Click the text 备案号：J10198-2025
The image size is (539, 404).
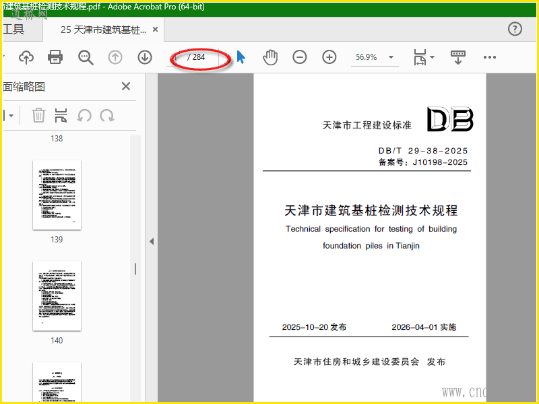(x=423, y=162)
